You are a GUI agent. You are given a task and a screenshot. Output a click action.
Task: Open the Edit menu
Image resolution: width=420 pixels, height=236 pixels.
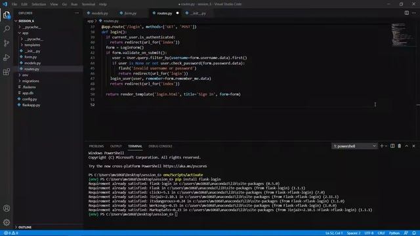(24, 5)
